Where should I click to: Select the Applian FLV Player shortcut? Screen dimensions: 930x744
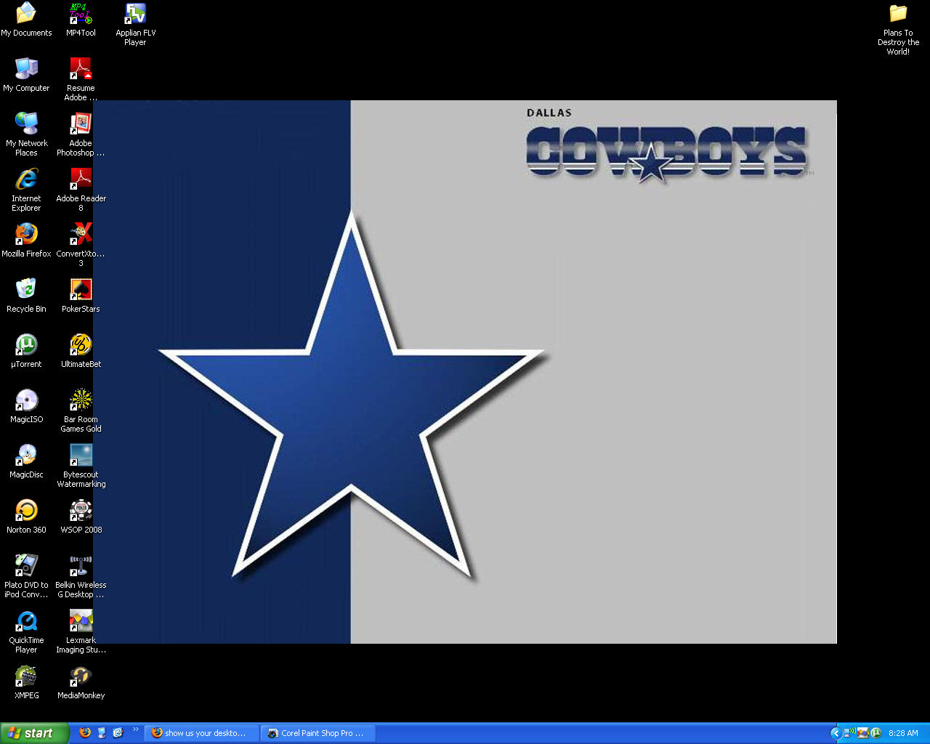click(135, 24)
